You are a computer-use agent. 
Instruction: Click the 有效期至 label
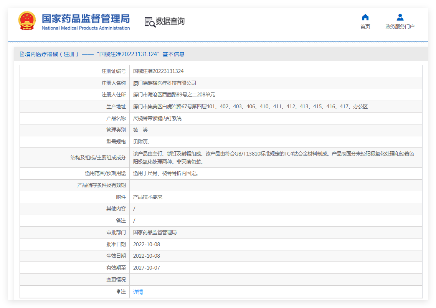pos(116,268)
